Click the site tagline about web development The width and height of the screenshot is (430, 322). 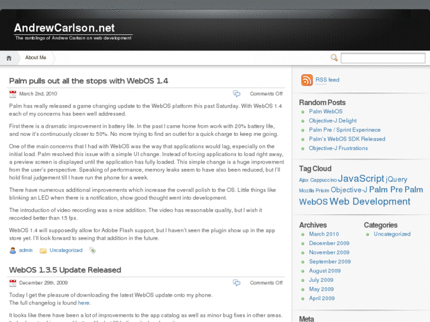[x=73, y=38]
